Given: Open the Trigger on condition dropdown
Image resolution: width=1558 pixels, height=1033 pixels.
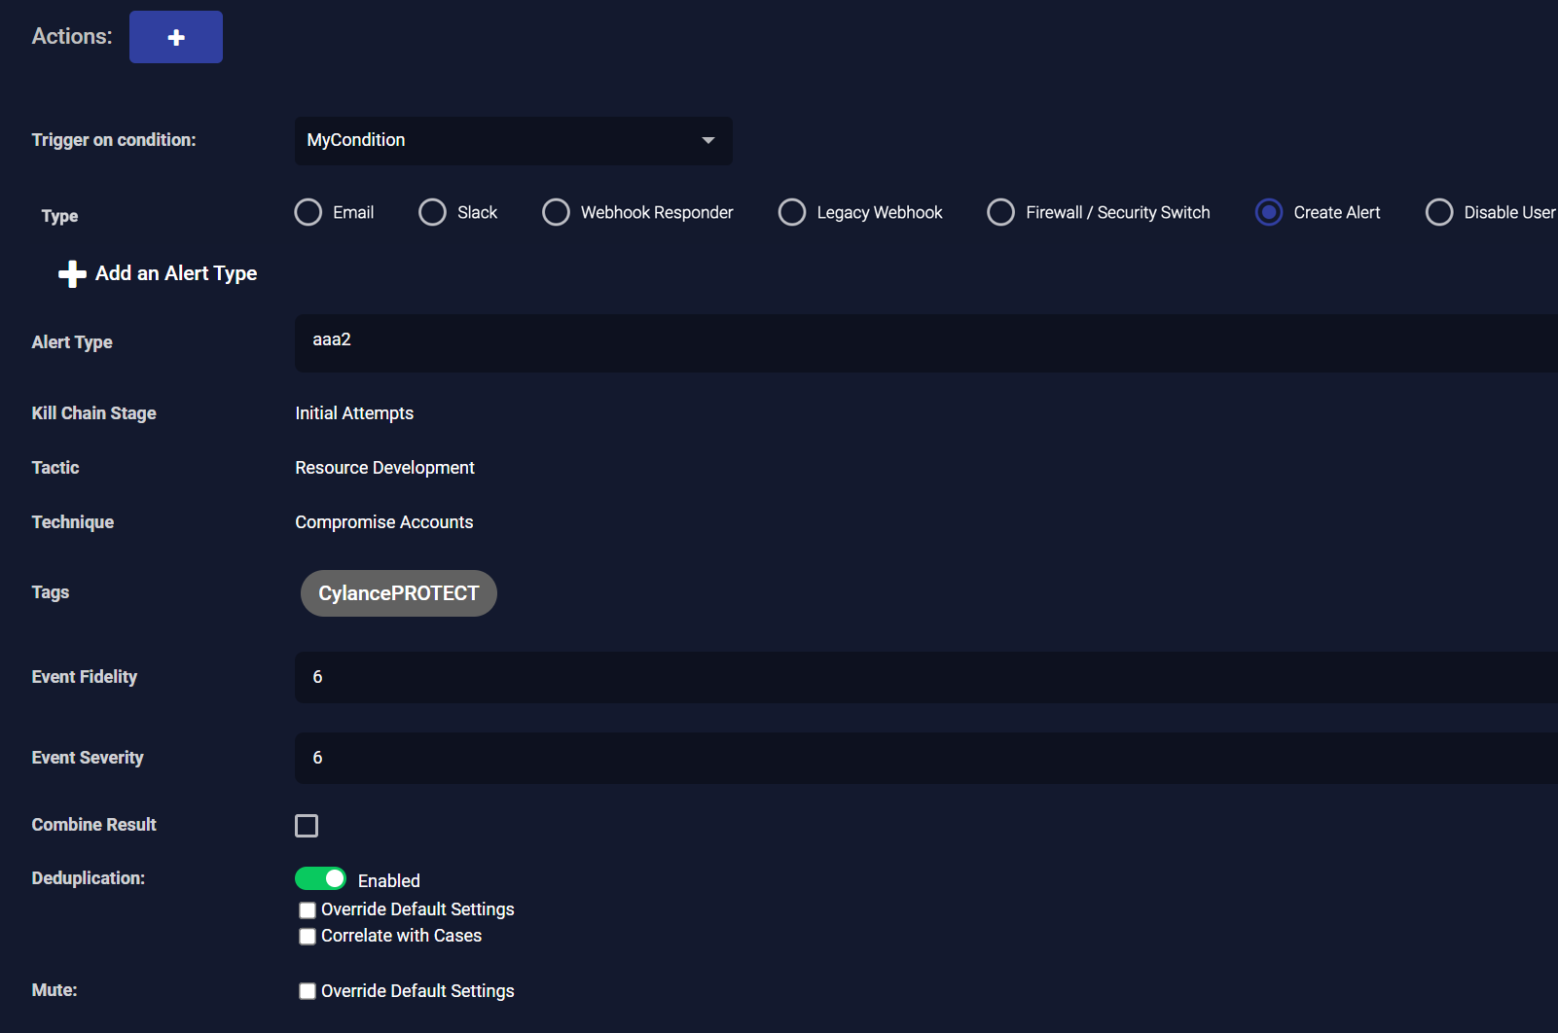Looking at the screenshot, I should (x=513, y=140).
